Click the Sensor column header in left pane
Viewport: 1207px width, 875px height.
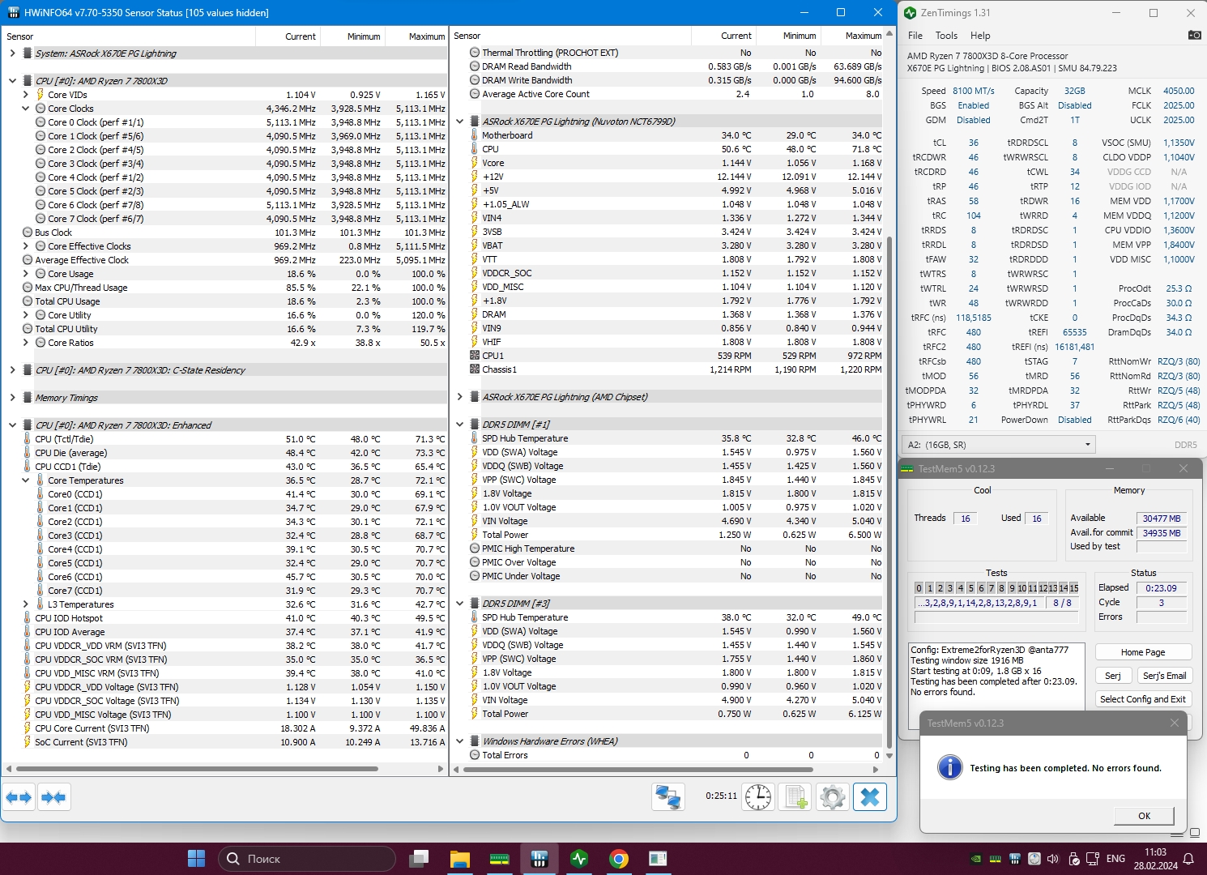pyautogui.click(x=130, y=36)
